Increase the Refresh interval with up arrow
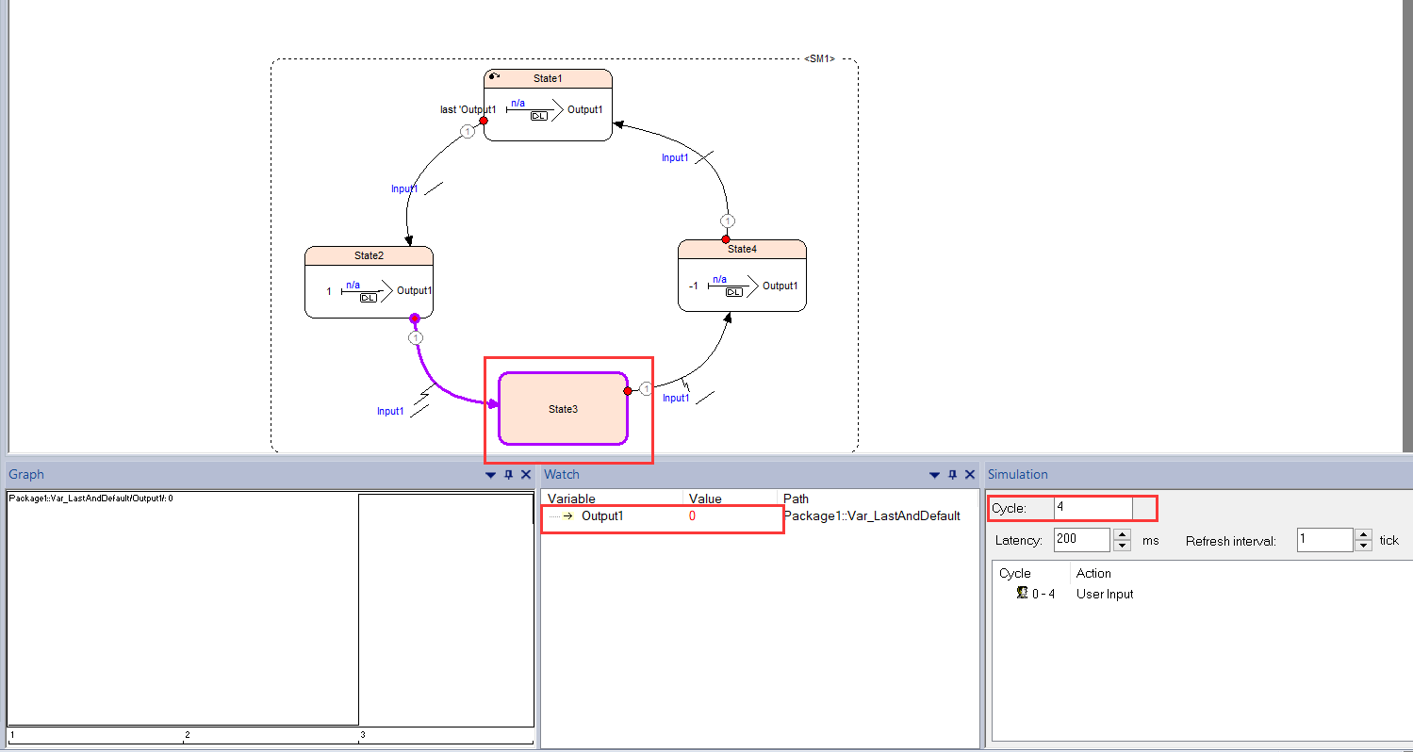1413x752 pixels. point(1364,534)
